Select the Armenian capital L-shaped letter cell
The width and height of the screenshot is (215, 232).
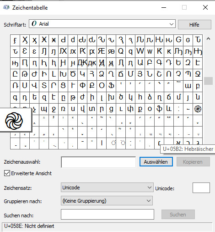point(54,74)
